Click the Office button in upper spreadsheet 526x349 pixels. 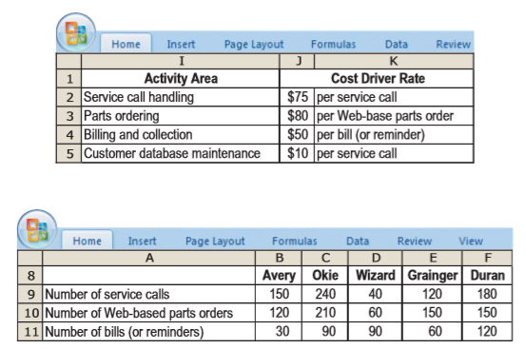[x=76, y=32]
